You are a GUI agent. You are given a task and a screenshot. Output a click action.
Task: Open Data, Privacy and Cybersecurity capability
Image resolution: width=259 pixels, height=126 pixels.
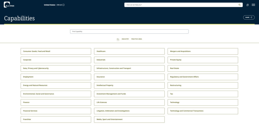[56, 68]
